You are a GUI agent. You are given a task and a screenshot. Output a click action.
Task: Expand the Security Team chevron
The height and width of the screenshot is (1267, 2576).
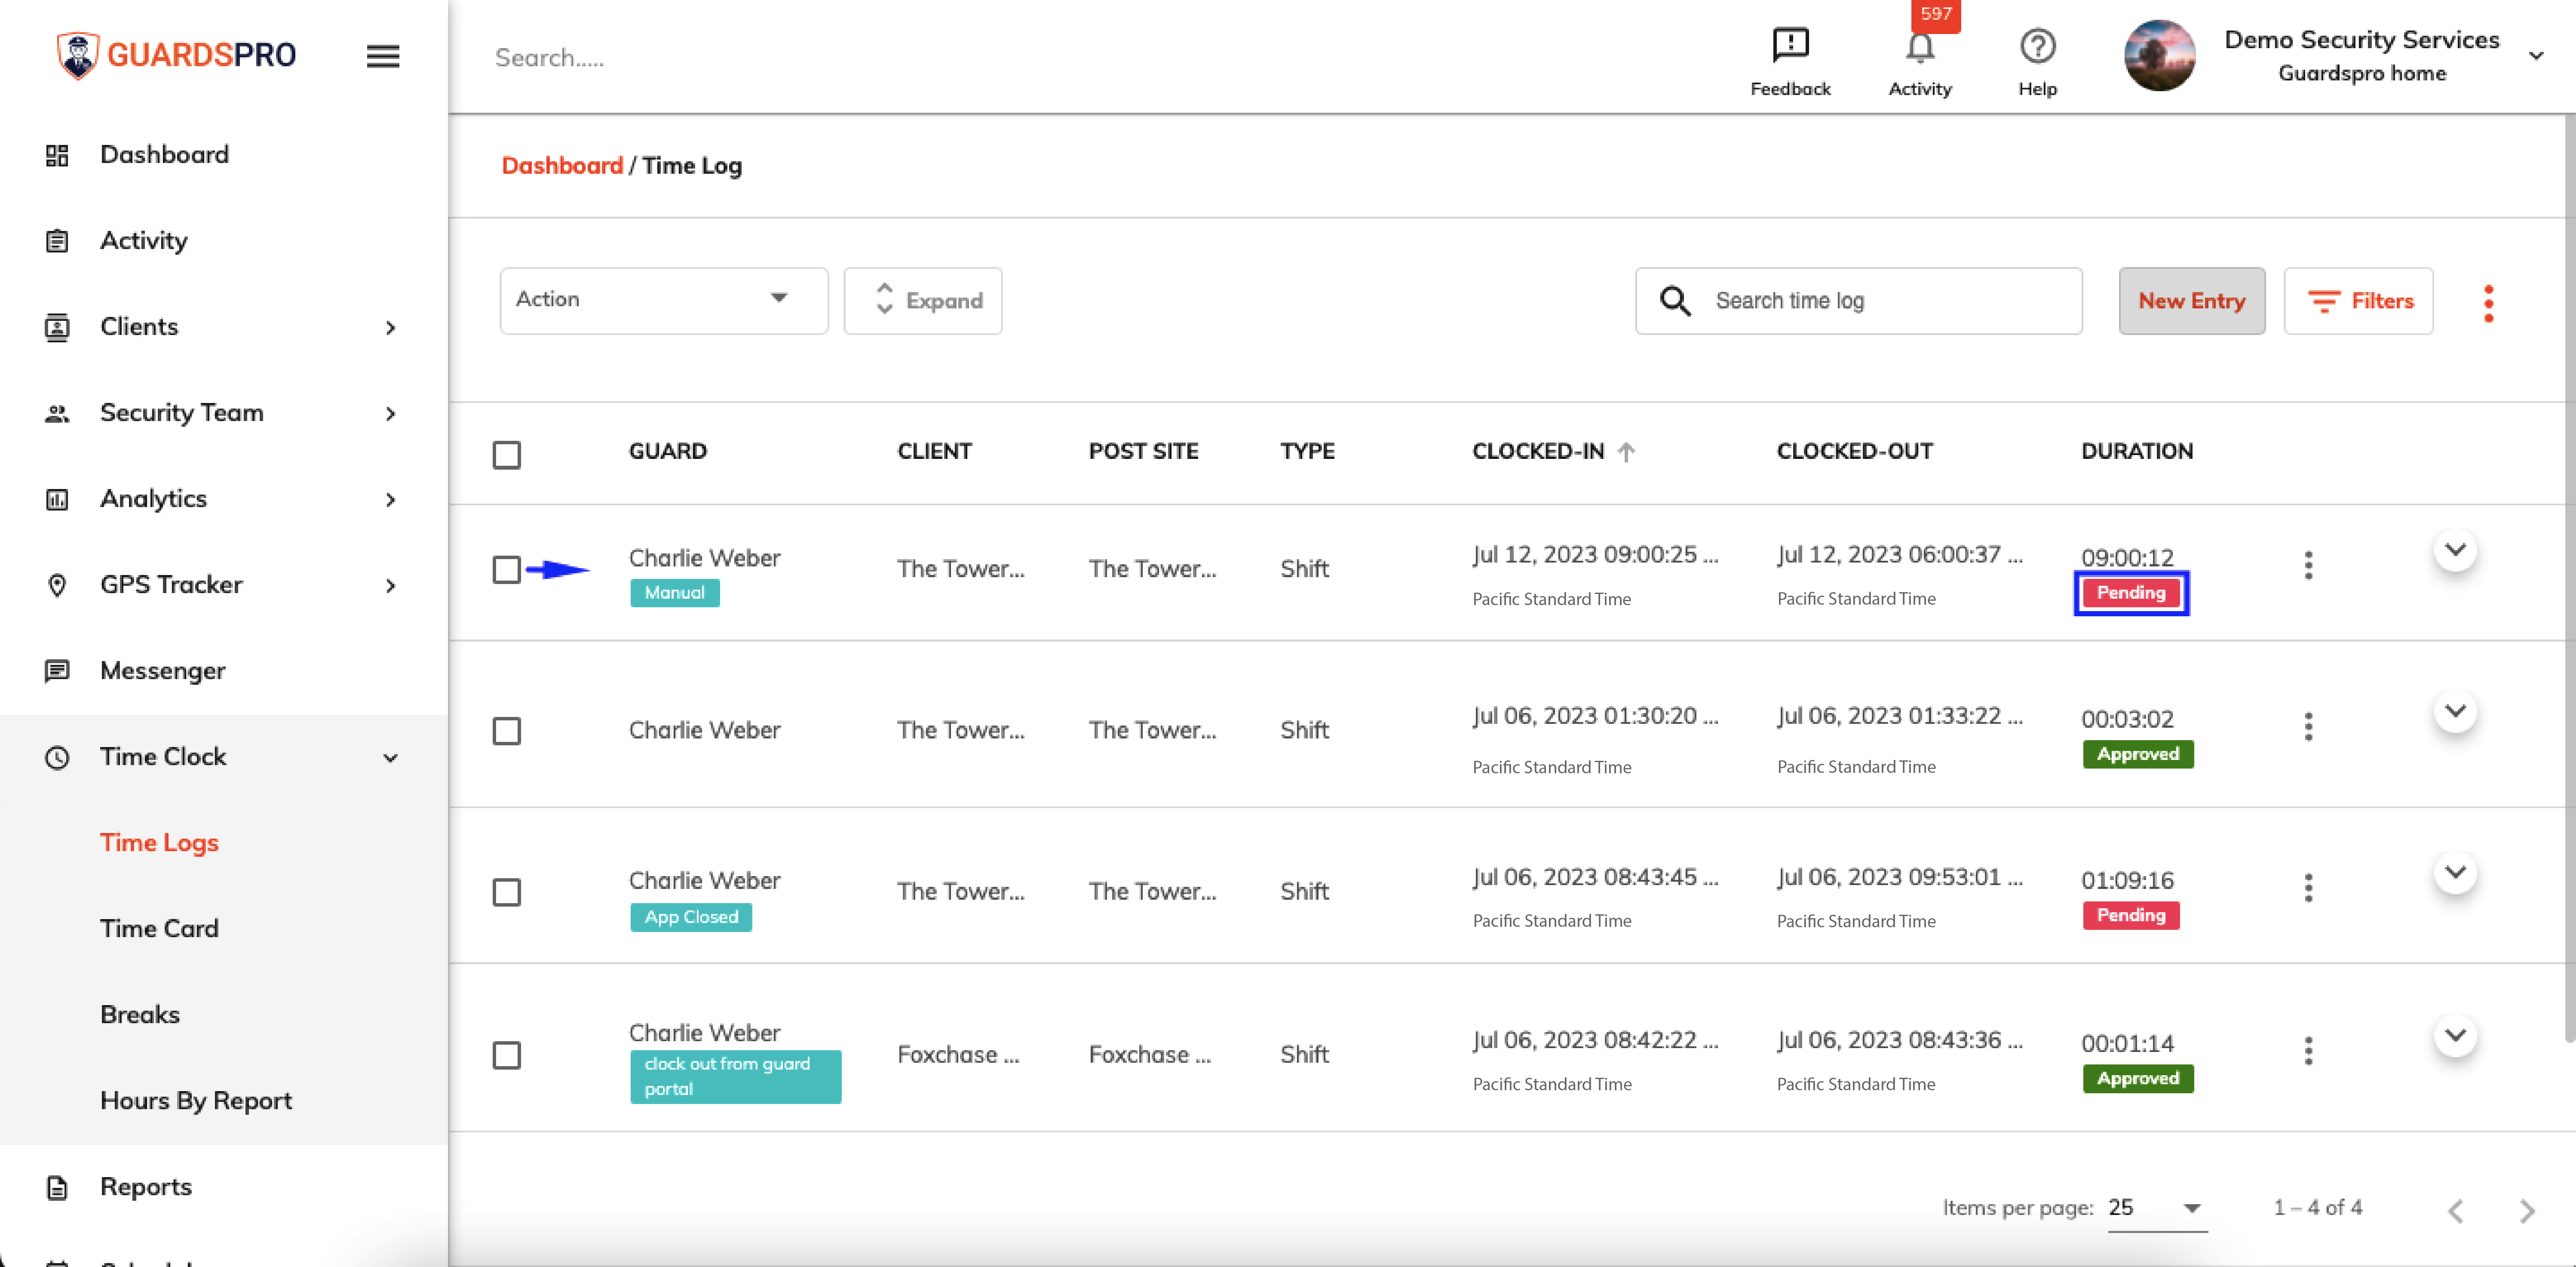[x=391, y=414]
